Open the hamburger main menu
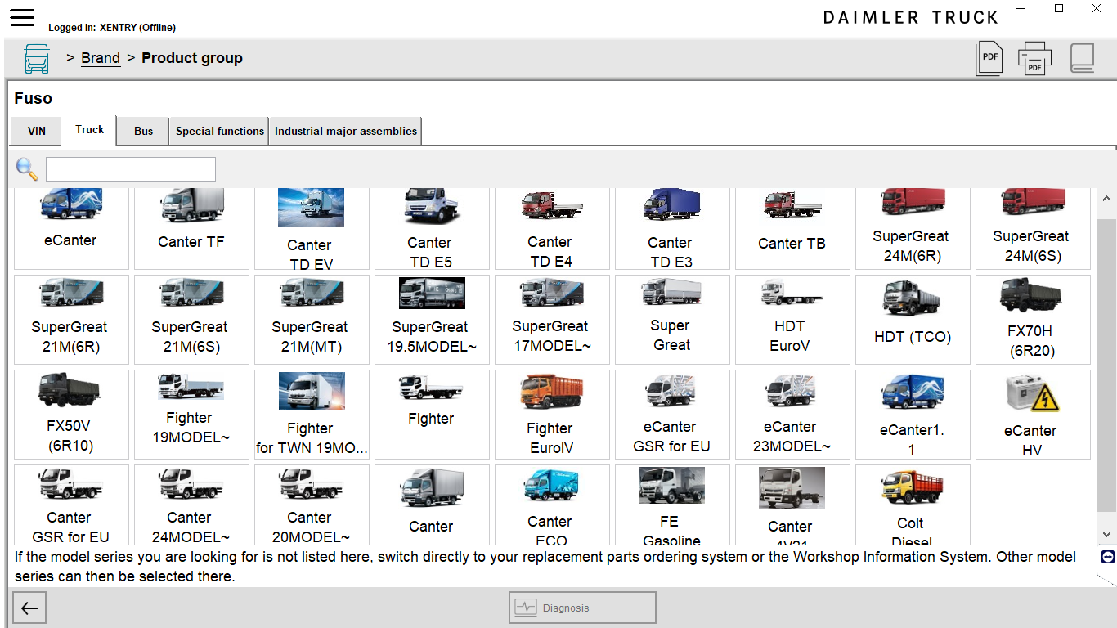The width and height of the screenshot is (1117, 628). click(x=22, y=17)
